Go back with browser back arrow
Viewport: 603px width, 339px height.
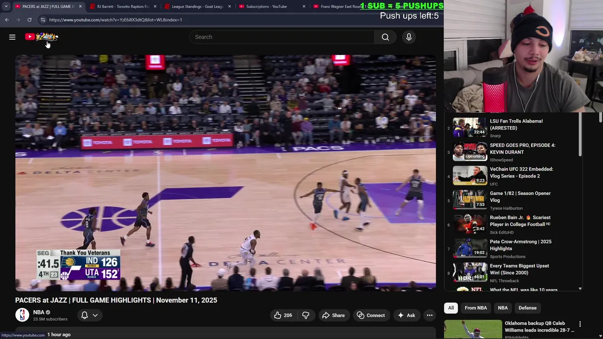click(7, 20)
